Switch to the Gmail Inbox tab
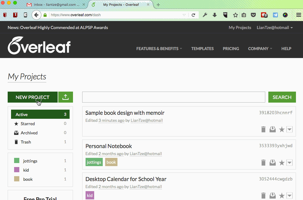Image resolution: width=303 pixels, height=200 pixels. 56,5
